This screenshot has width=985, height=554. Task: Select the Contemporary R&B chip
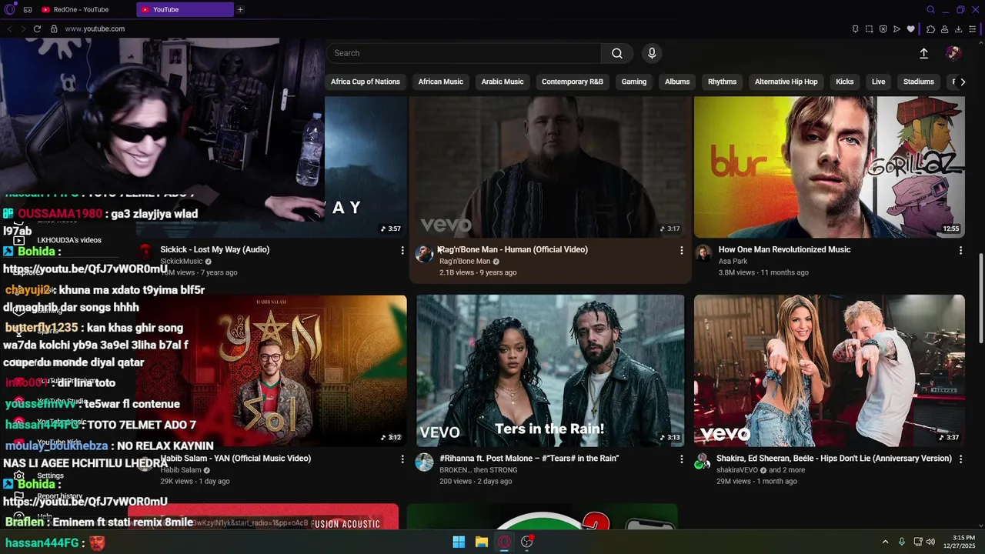573,82
